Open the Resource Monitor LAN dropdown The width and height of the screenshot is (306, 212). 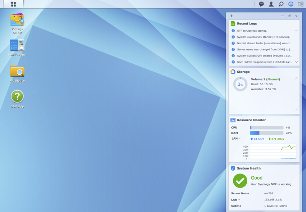(236, 139)
